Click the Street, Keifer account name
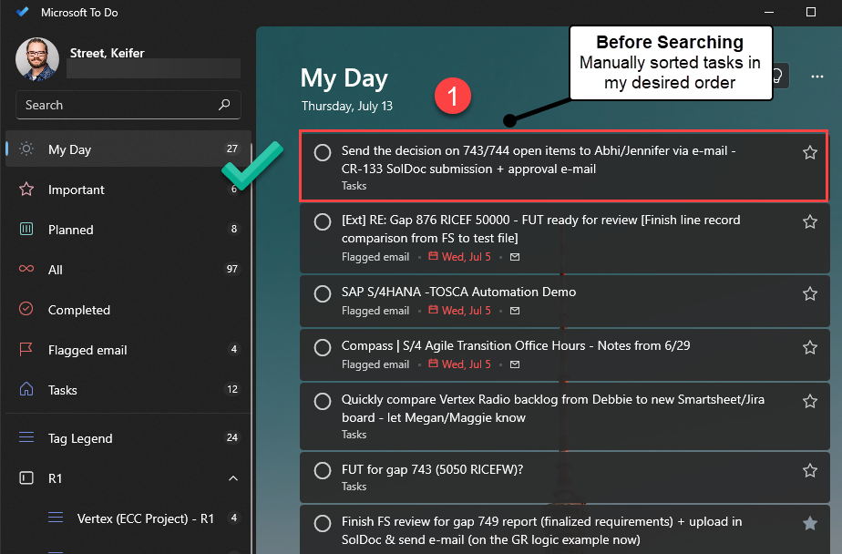 coord(107,53)
